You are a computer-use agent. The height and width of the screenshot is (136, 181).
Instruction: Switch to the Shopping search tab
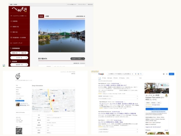122,78
